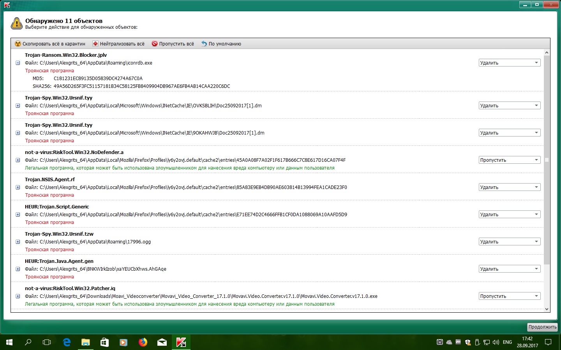Open action dropdown for 17996.ogg
561x350 pixels.
point(510,241)
